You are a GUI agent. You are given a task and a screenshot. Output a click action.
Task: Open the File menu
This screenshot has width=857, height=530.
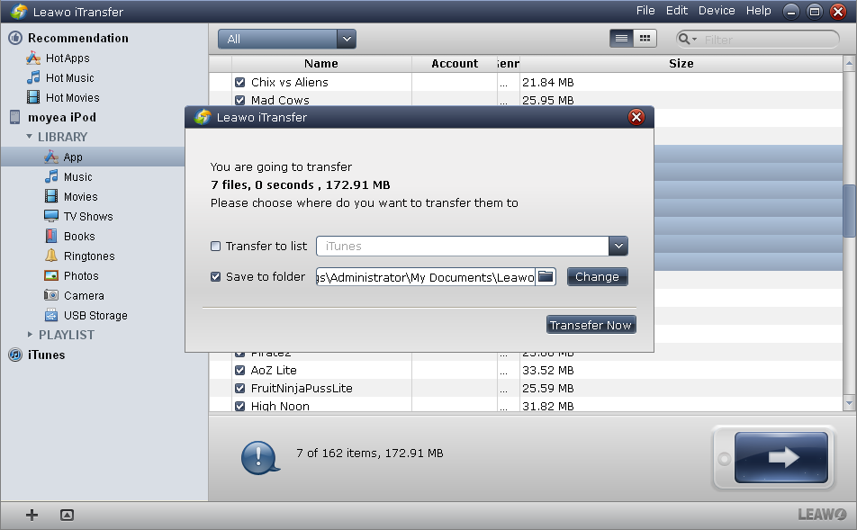pos(645,11)
